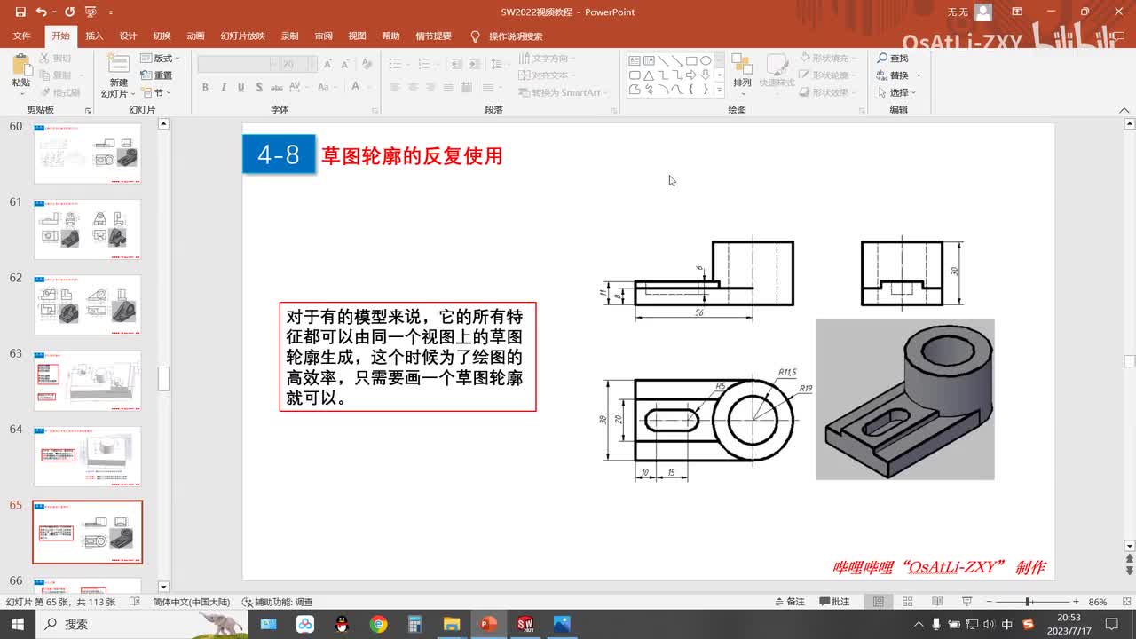This screenshot has width=1136, height=639.
Task: Click the Redo/Repeat icon
Action: point(68,12)
